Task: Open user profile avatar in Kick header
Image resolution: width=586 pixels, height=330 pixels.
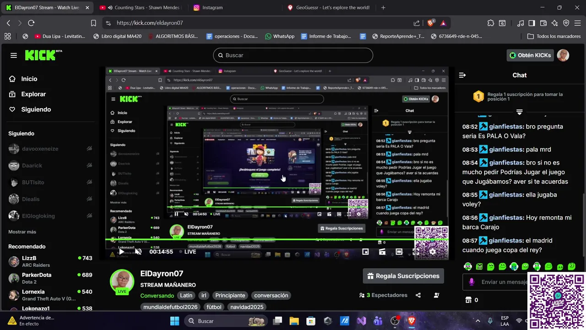Action: tap(563, 55)
